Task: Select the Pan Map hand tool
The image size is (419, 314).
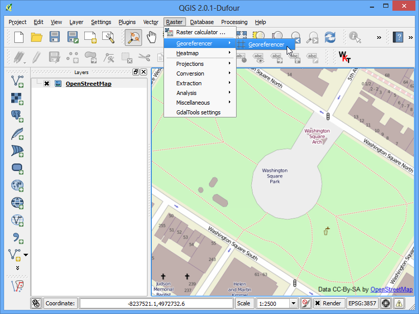Action: [x=152, y=37]
